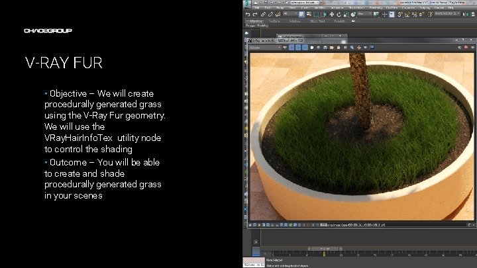Toggle Keyboard Shortcut Override button
Screen dimensions: 477x268
click(392, 15)
